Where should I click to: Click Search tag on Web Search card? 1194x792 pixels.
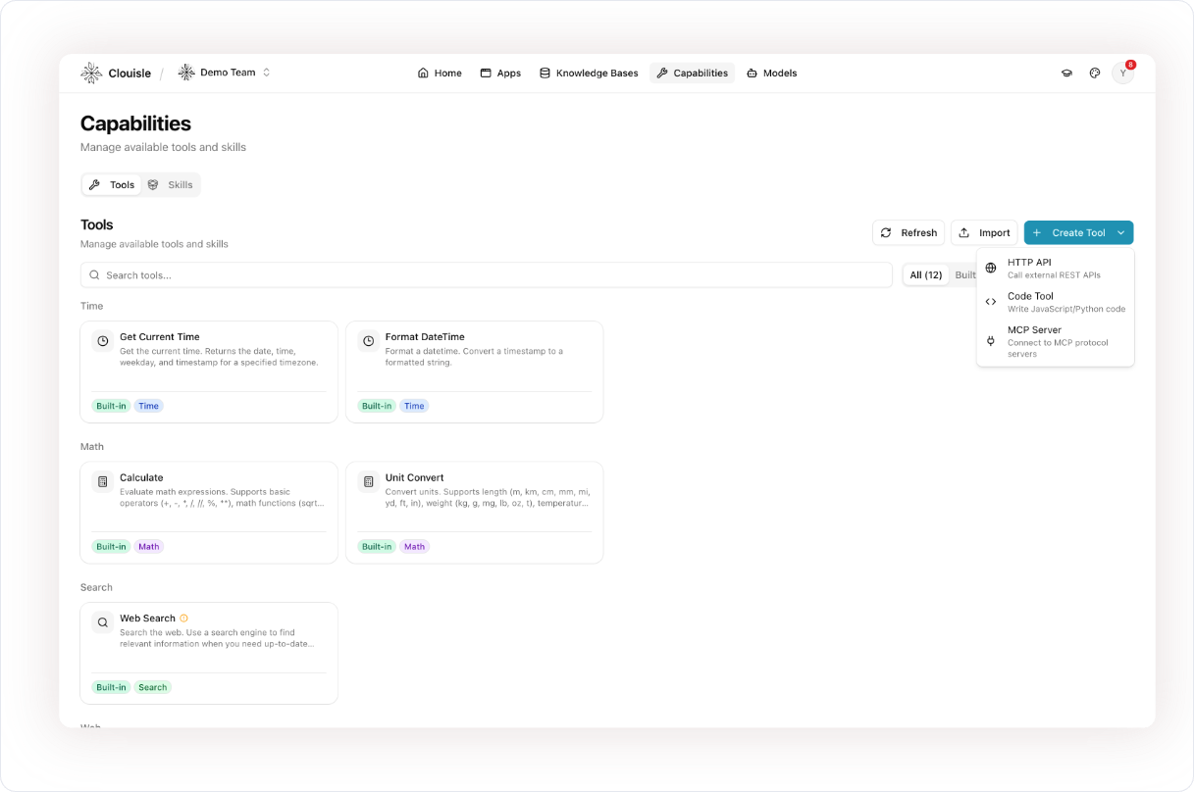153,687
